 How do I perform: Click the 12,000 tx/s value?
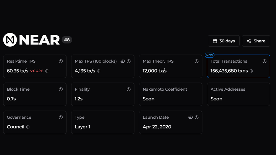(x=155, y=71)
